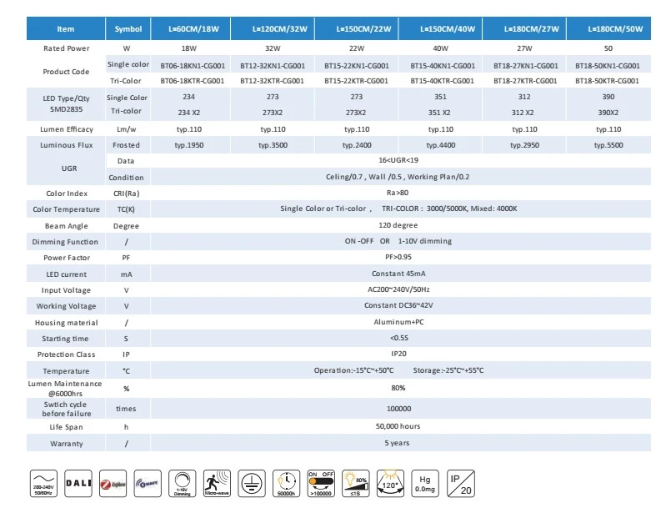Click the ON OFF >100000 switch icon

coord(321,484)
